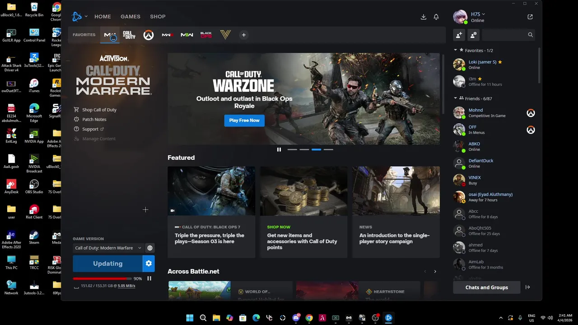Switch to the first carousel slide indicator
The width and height of the screenshot is (578, 325).
pos(292,149)
